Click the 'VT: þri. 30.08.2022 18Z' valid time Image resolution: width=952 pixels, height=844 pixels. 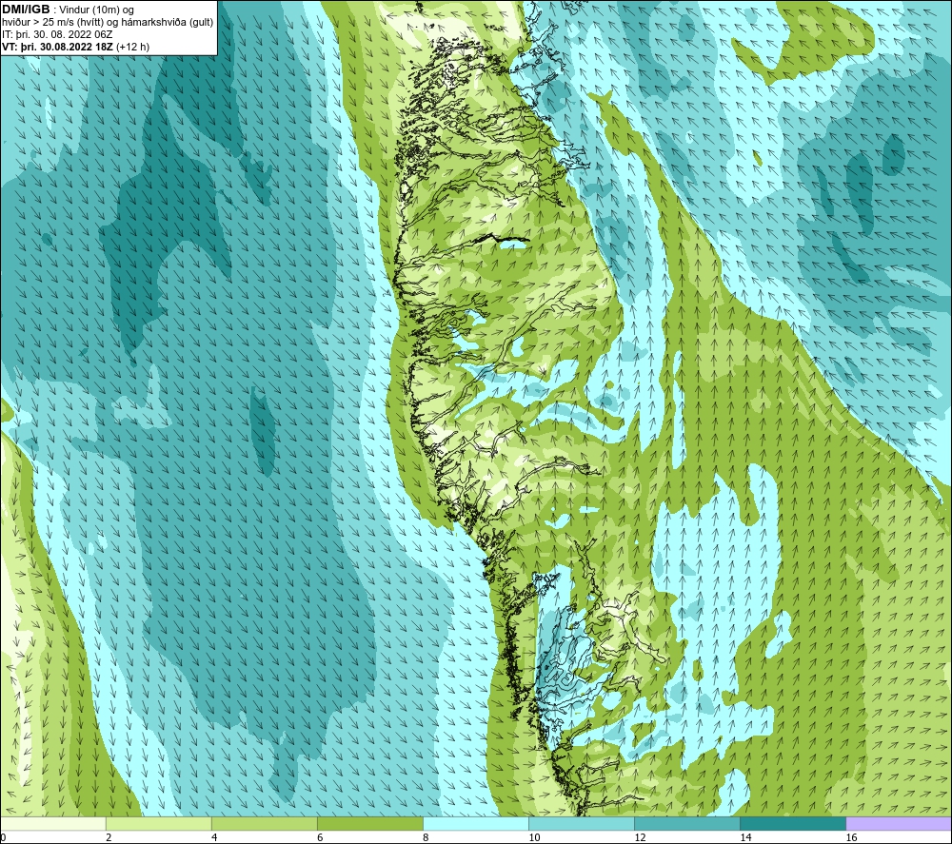[57, 47]
